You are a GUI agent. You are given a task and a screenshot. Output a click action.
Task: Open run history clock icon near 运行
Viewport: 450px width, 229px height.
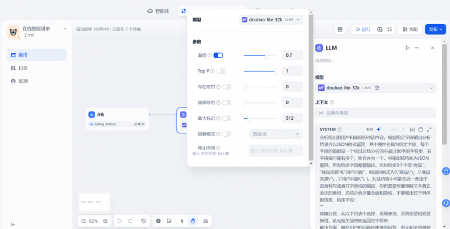coord(380,29)
